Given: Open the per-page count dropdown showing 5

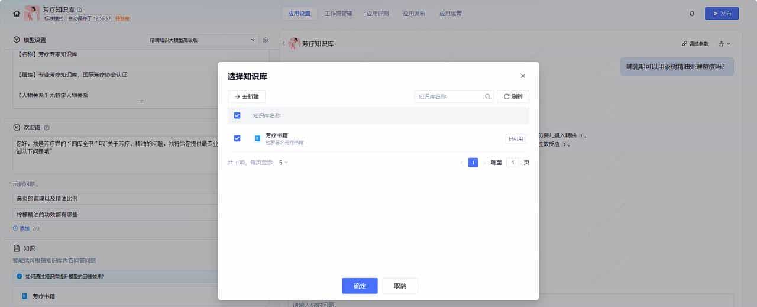Looking at the screenshot, I should 283,163.
